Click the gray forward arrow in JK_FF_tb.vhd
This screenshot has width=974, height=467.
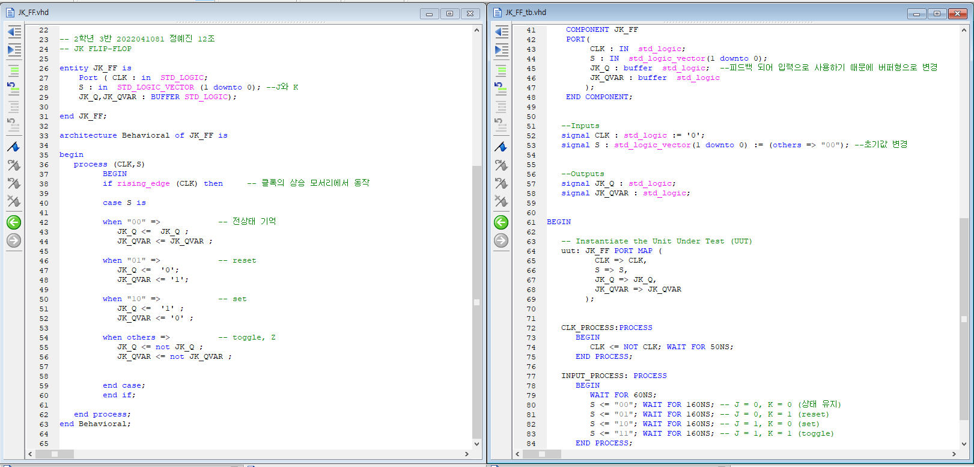[501, 240]
